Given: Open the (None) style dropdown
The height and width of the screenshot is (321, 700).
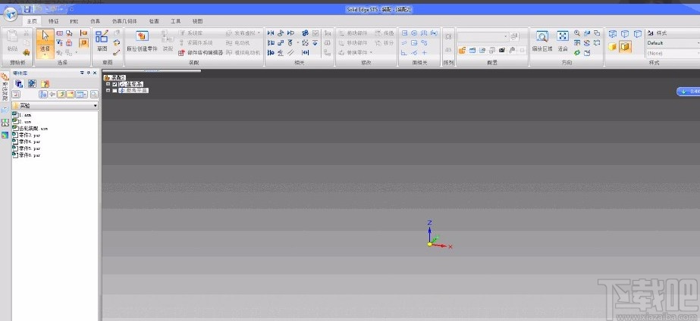Looking at the screenshot, I should tap(673, 53).
